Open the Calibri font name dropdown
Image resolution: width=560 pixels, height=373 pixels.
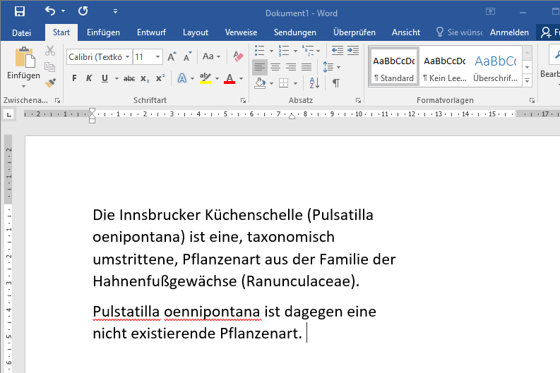(x=127, y=57)
